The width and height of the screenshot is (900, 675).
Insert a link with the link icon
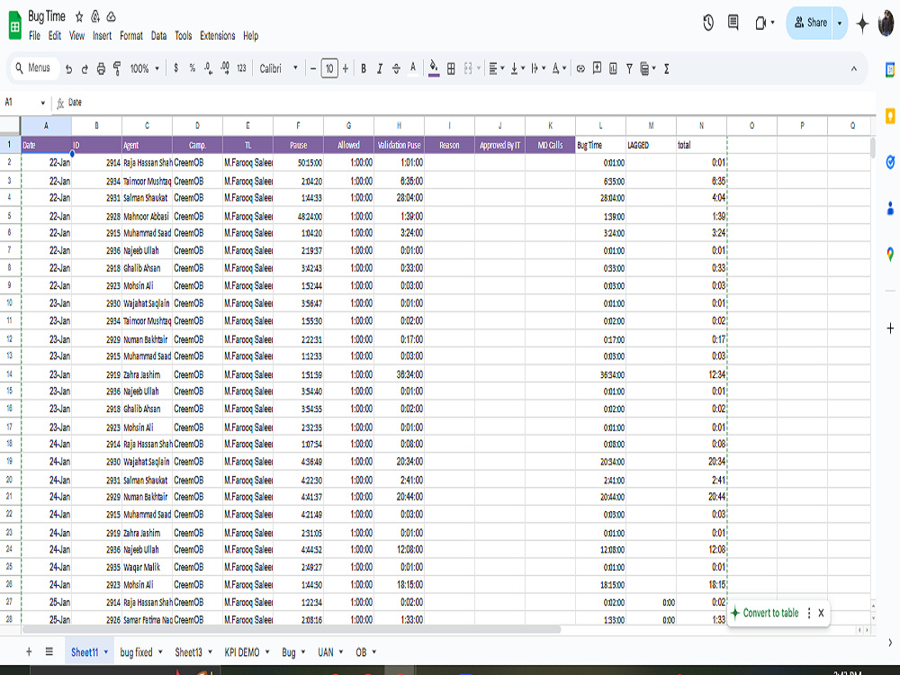click(x=580, y=69)
